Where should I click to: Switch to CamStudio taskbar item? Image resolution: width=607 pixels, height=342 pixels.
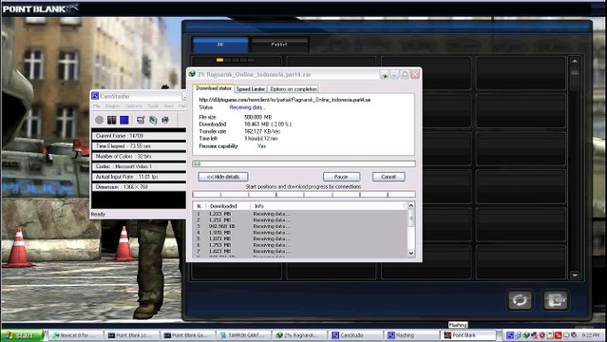pos(355,335)
